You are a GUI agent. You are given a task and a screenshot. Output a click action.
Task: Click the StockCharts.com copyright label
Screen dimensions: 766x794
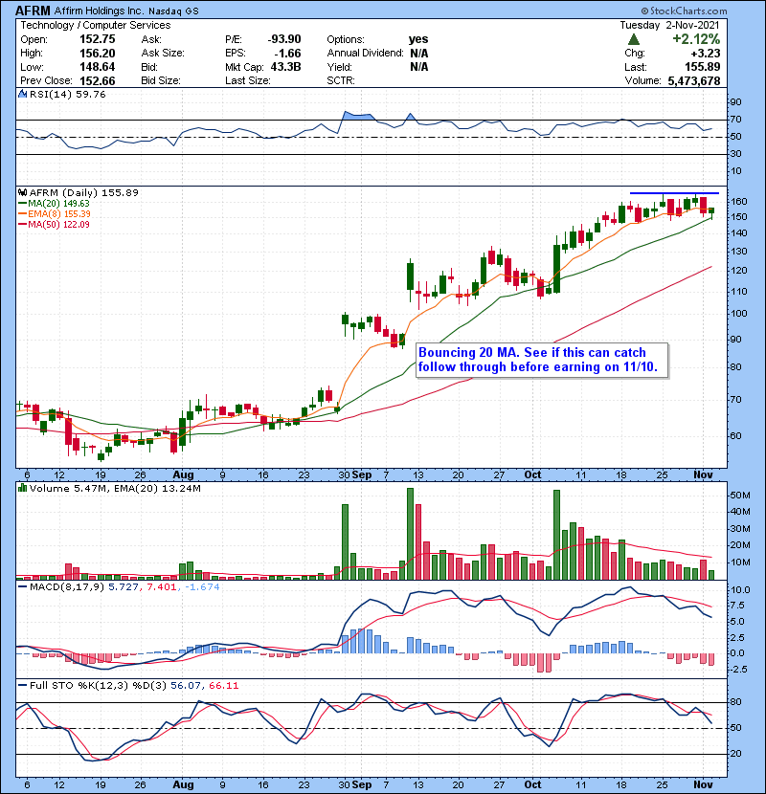pyautogui.click(x=684, y=11)
